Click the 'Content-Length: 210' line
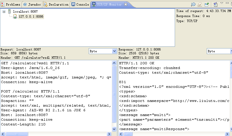The image size is (232, 136). point(23,124)
